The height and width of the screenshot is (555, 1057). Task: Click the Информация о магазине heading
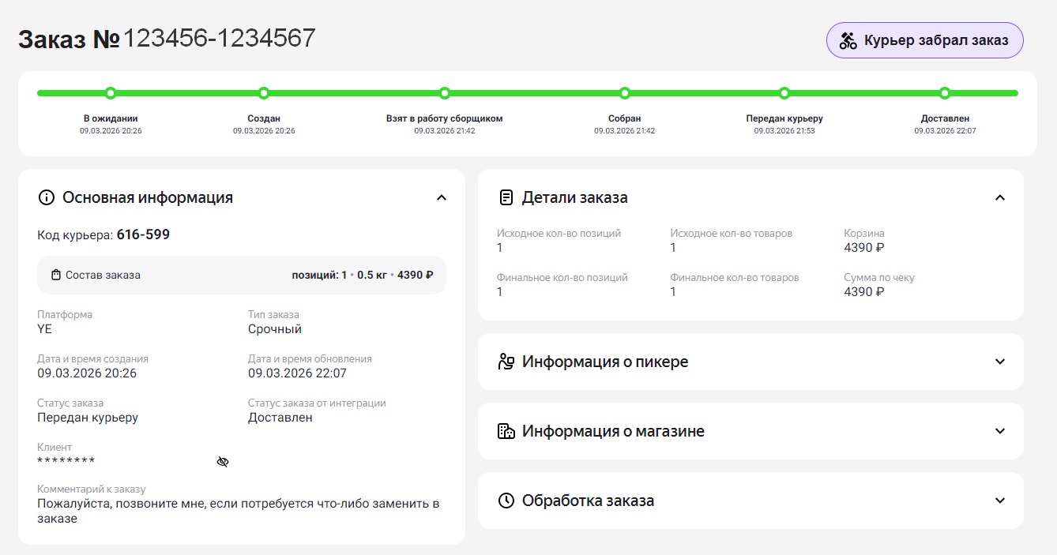[613, 431]
